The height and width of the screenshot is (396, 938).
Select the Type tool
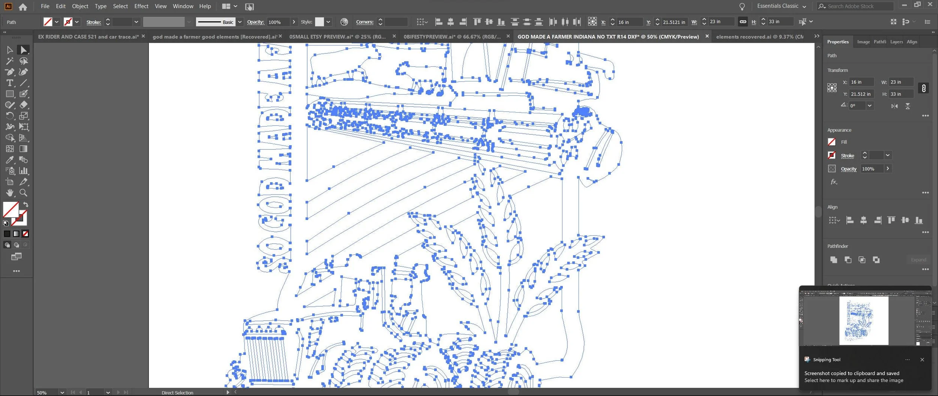point(10,83)
